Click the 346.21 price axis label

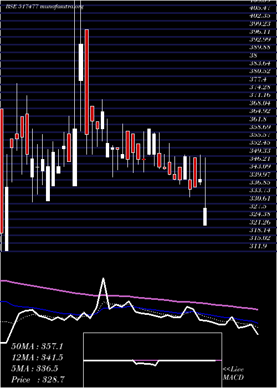click(260, 159)
